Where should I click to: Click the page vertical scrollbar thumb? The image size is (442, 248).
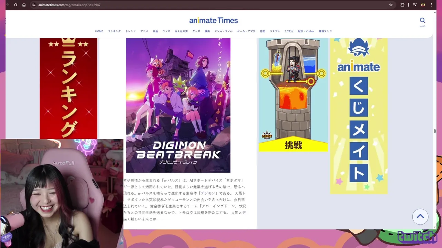click(x=435, y=131)
